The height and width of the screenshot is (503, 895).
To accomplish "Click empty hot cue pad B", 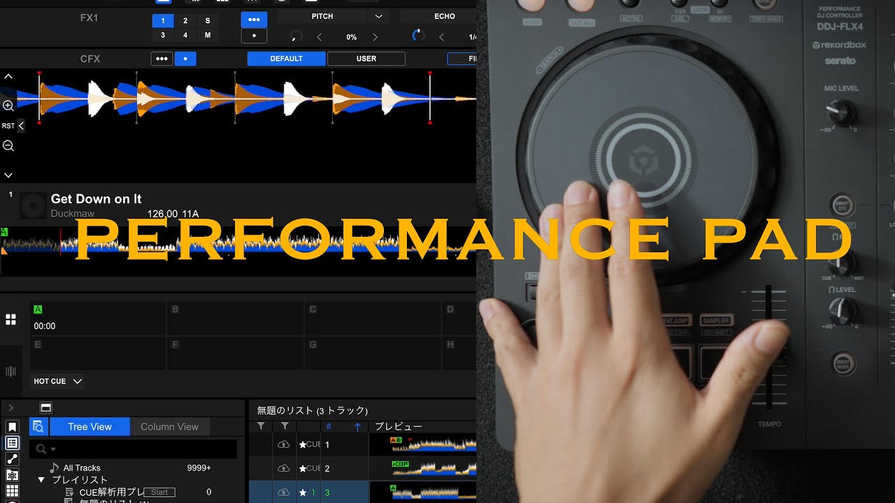I will (236, 318).
